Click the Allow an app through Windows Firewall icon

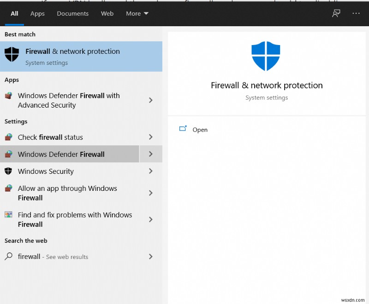[x=8, y=189]
